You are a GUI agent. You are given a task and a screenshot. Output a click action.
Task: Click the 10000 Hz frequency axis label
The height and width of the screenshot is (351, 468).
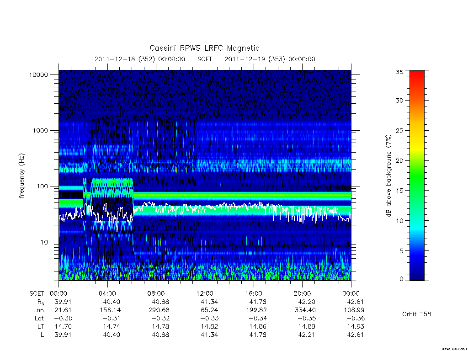[38, 74]
